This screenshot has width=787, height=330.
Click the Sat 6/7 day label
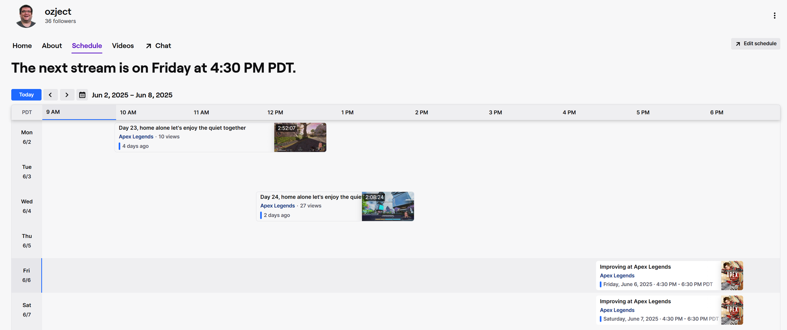coord(27,310)
